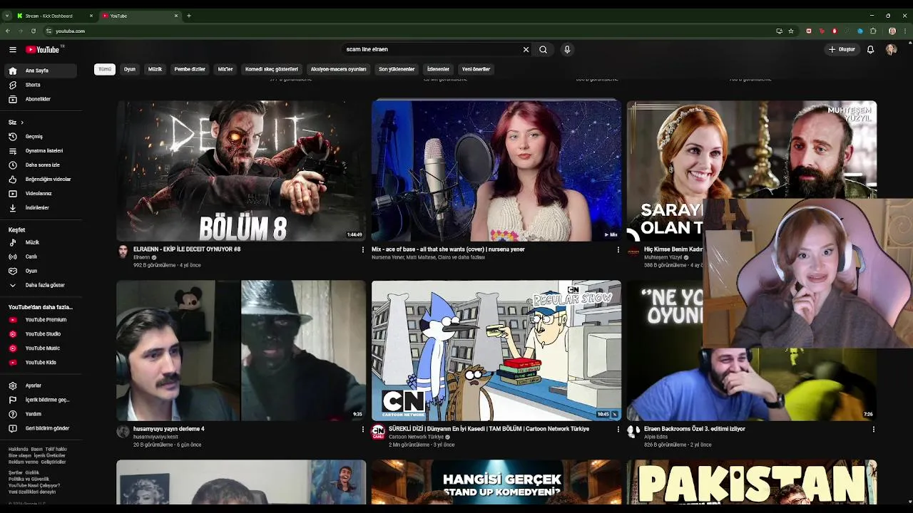Open Videolarınız
The width and height of the screenshot is (913, 513).
point(40,193)
